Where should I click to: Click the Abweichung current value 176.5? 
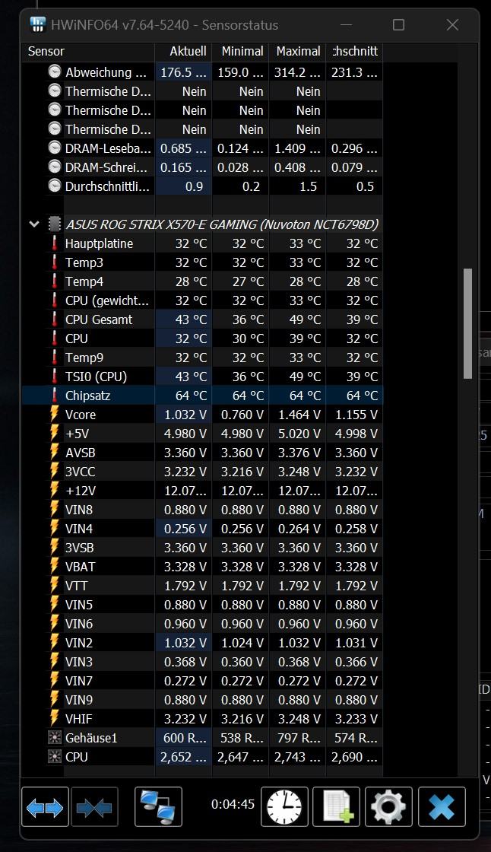pos(183,72)
